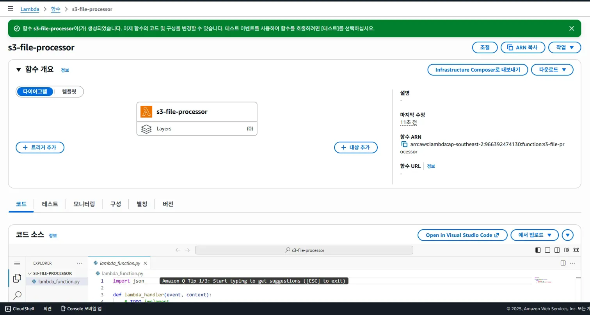Viewport: 590px width, 315px height.
Task: Click the Layers stack icon
Action: (x=146, y=128)
